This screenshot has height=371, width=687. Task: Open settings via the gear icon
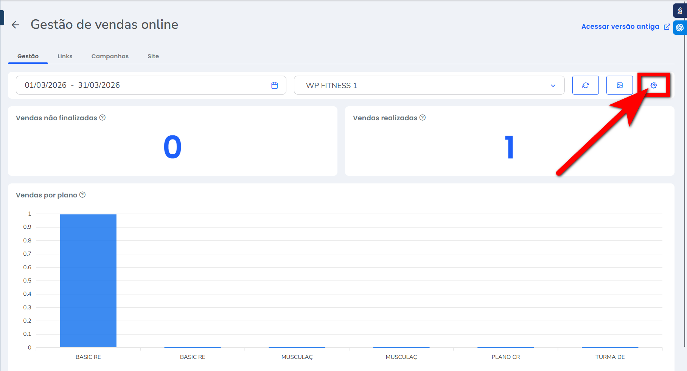tap(653, 85)
